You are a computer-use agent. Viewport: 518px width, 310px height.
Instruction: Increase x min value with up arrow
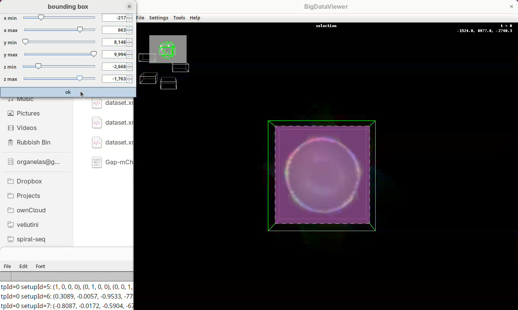(130, 16)
